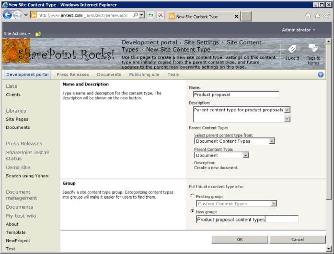Image resolution: width=334 pixels, height=254 pixels.
Task: Click the blue Help question mark icon
Action: point(321,74)
